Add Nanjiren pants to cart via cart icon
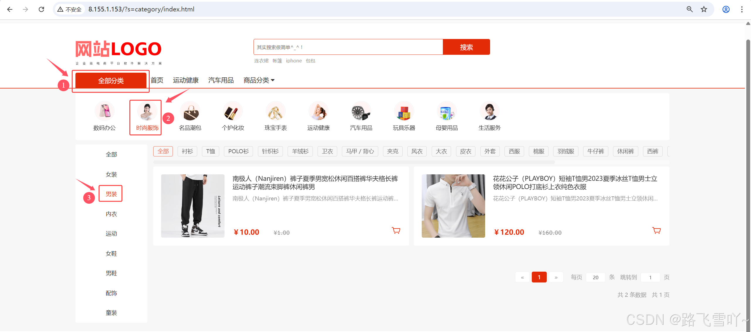The width and height of the screenshot is (751, 332). click(x=396, y=231)
